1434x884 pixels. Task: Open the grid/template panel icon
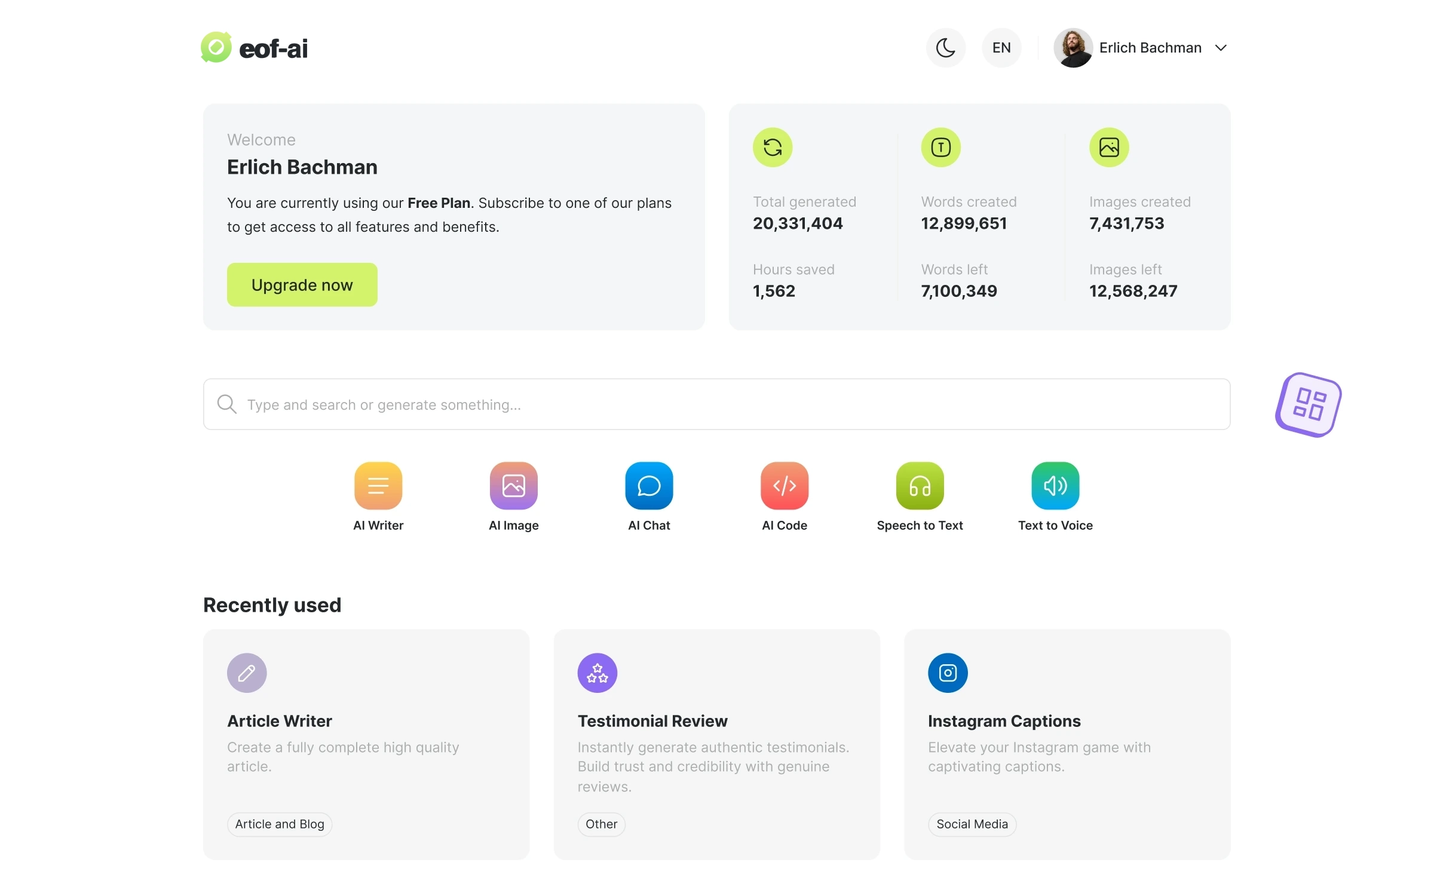(x=1310, y=404)
